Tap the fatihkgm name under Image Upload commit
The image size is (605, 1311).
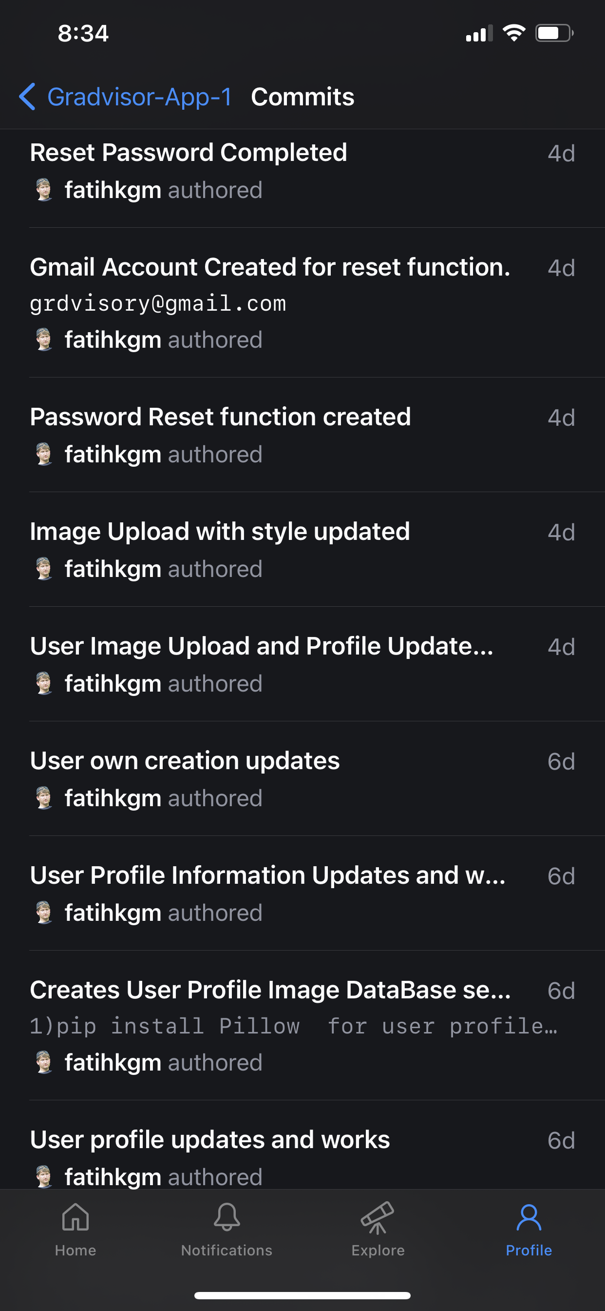click(x=113, y=569)
